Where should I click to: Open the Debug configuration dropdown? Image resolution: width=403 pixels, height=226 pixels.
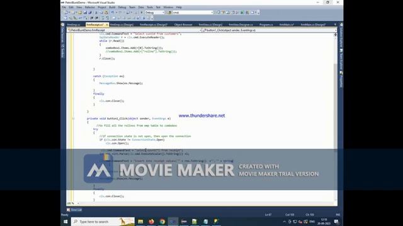pos(155,13)
